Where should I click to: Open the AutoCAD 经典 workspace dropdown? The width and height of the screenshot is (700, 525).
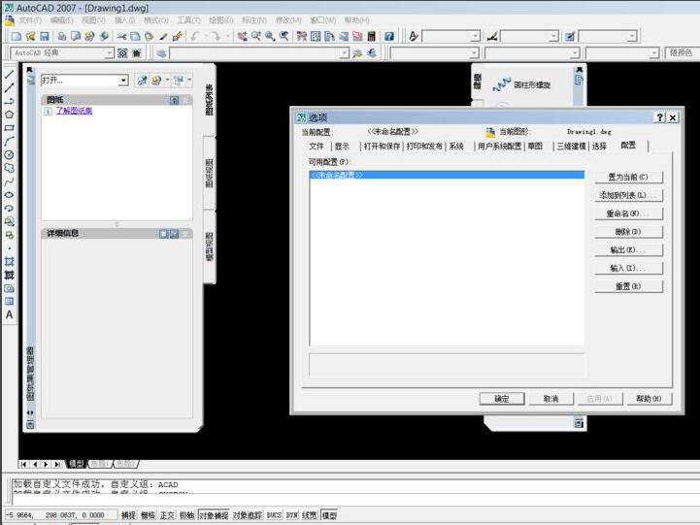tap(109, 53)
